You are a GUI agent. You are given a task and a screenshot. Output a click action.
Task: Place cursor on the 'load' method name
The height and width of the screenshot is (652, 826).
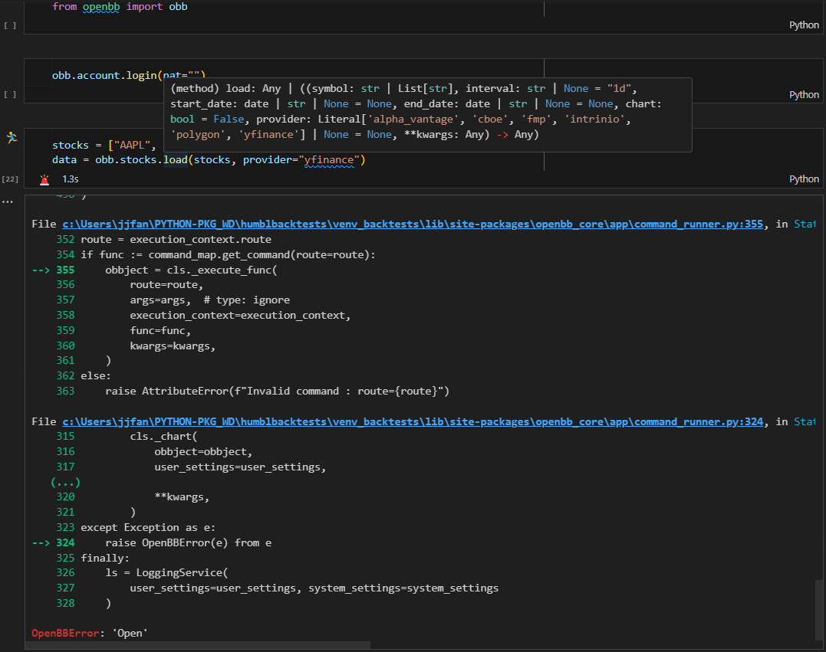tap(175, 160)
